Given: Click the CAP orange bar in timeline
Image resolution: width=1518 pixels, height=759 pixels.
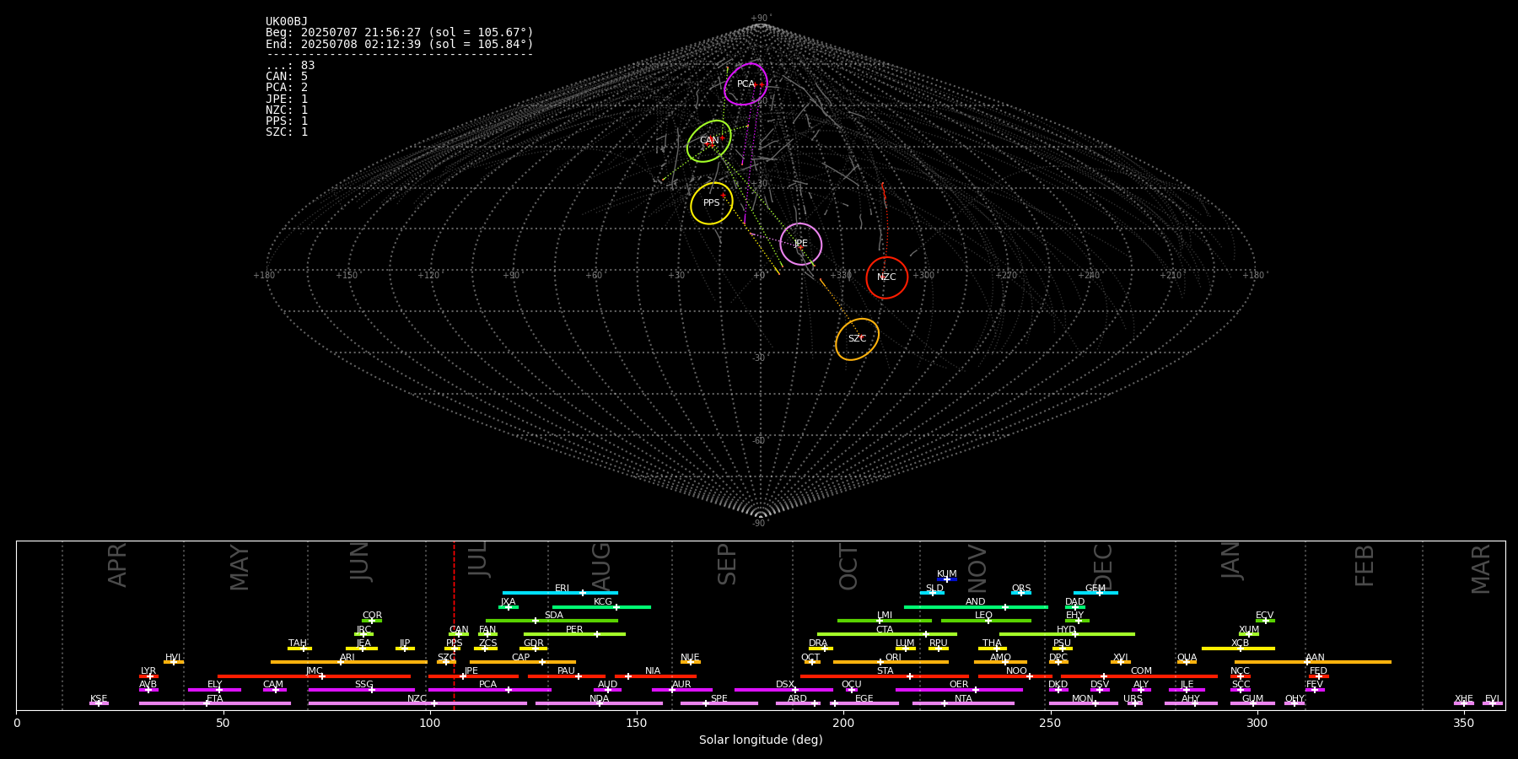Looking at the screenshot, I should tap(523, 662).
